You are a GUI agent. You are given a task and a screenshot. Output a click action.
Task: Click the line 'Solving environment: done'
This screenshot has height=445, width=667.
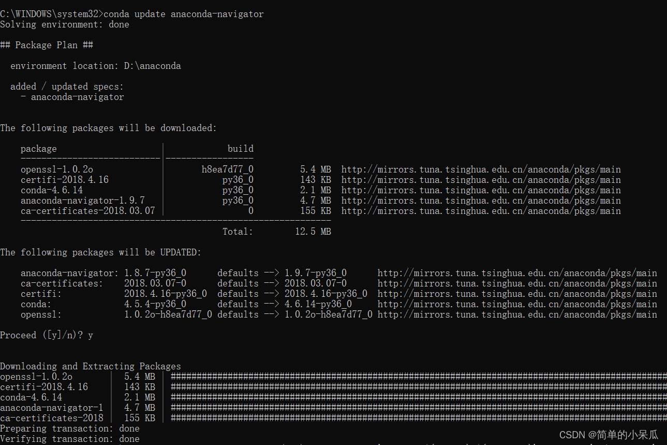coord(65,24)
